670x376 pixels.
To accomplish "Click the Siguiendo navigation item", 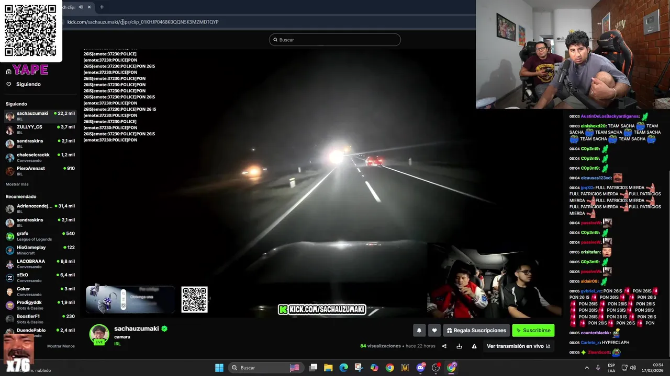I will point(28,84).
